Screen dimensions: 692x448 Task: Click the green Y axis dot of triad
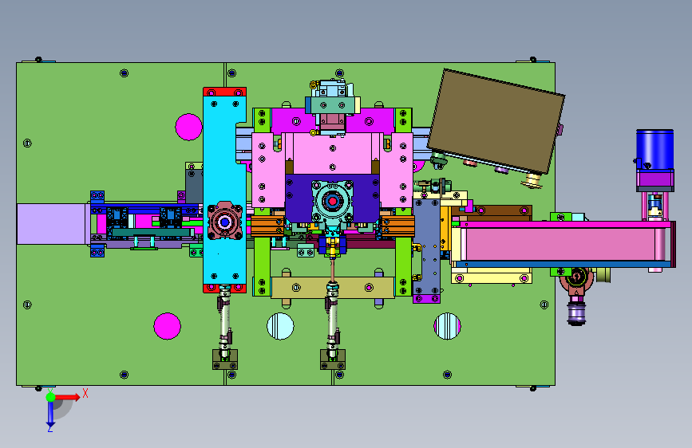click(x=51, y=397)
